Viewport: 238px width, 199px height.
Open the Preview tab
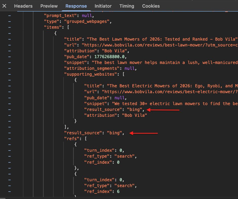pyautogui.click(x=49, y=6)
